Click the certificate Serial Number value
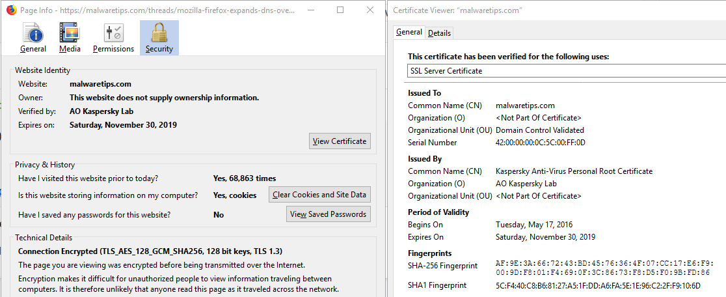 [x=540, y=143]
